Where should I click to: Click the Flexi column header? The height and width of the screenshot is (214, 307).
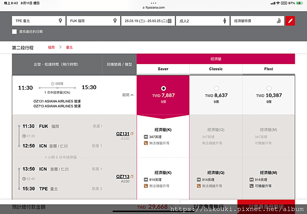click(x=269, y=69)
